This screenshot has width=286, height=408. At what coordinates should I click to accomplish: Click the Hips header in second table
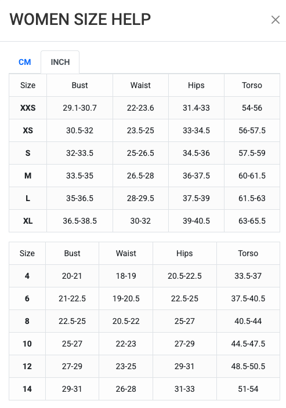pyautogui.click(x=184, y=253)
